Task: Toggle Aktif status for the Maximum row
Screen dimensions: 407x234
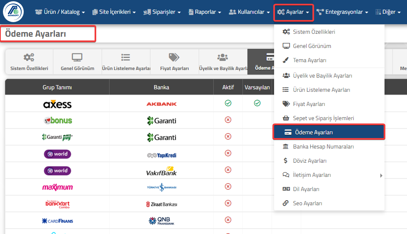Action: pyautogui.click(x=228, y=186)
